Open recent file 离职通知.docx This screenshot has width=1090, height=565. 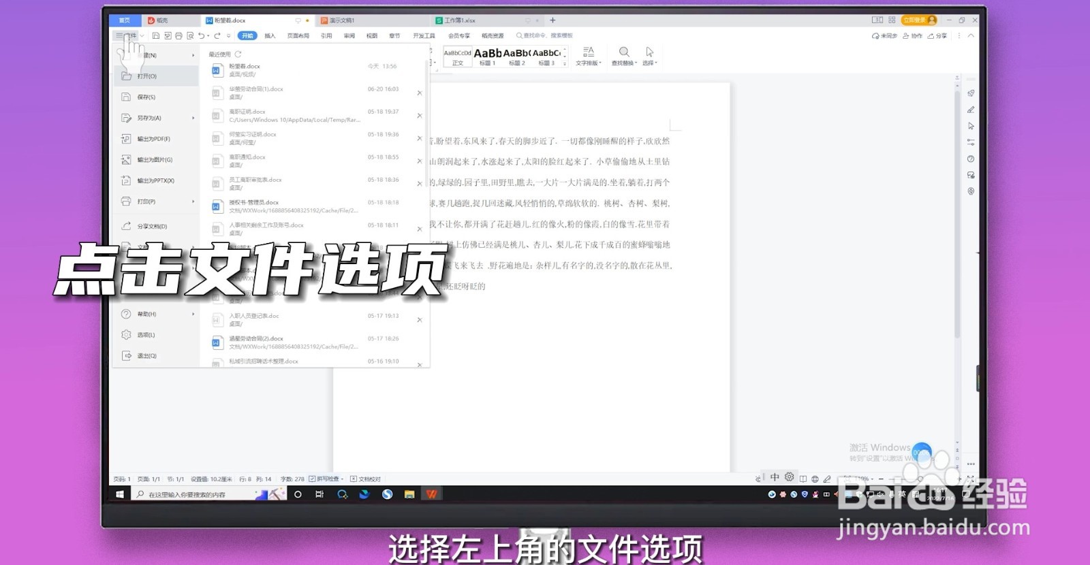pos(313,161)
